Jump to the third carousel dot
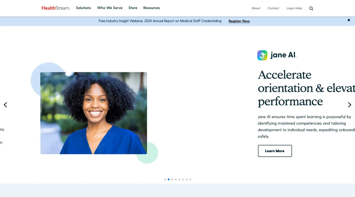Screen dimensions: 355x197 point(172,179)
